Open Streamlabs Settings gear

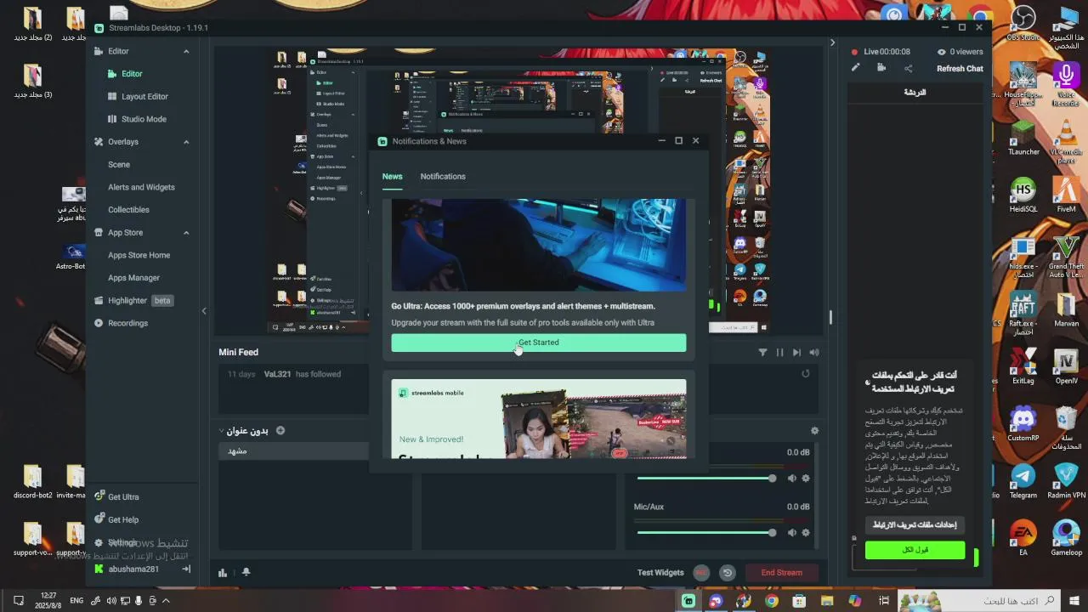[99, 542]
